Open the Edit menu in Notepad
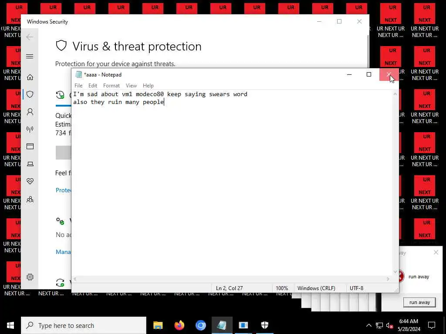The width and height of the screenshot is (446, 334). tap(92, 86)
